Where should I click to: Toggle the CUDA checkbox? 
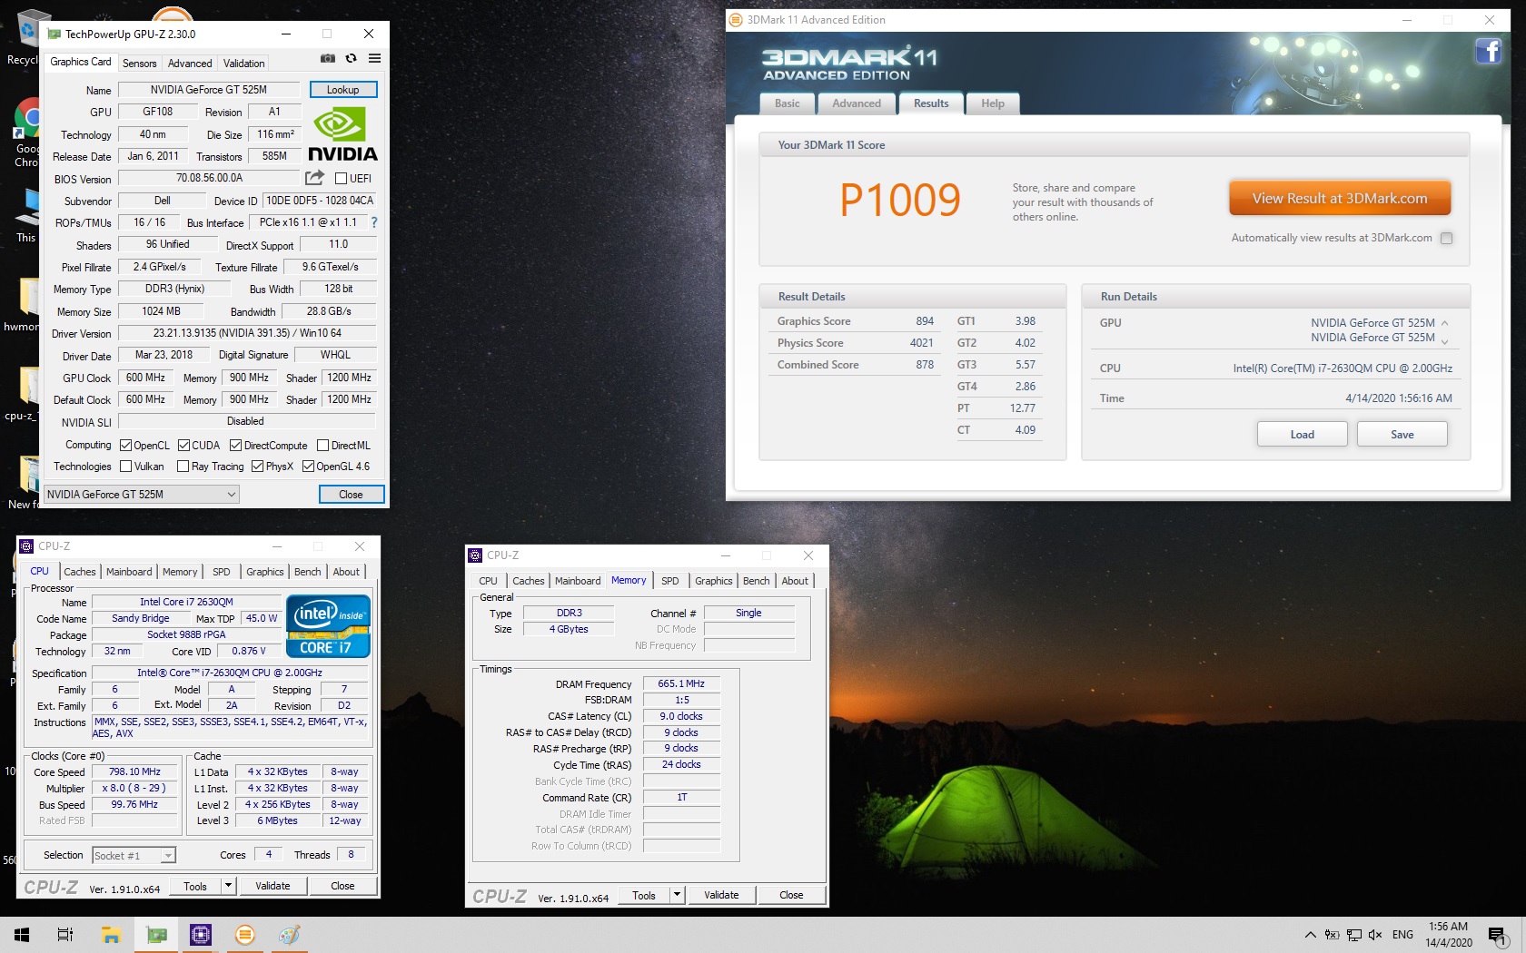pyautogui.click(x=183, y=446)
